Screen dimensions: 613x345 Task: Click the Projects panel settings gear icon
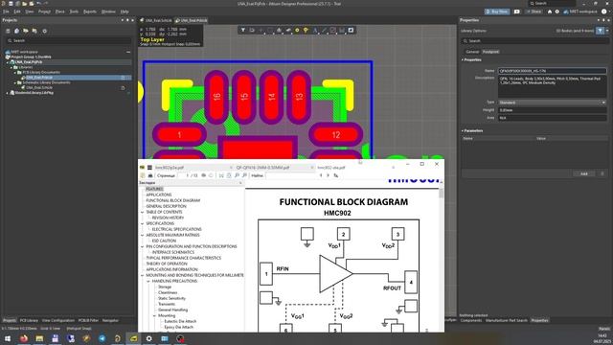pos(45,31)
